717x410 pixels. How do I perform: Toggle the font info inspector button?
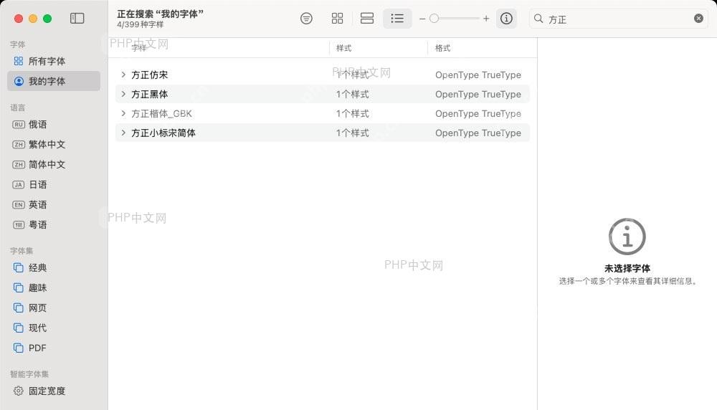point(506,19)
